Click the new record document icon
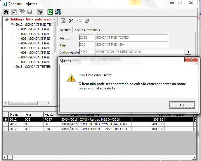This screenshot has width=201, height=161. point(14,12)
